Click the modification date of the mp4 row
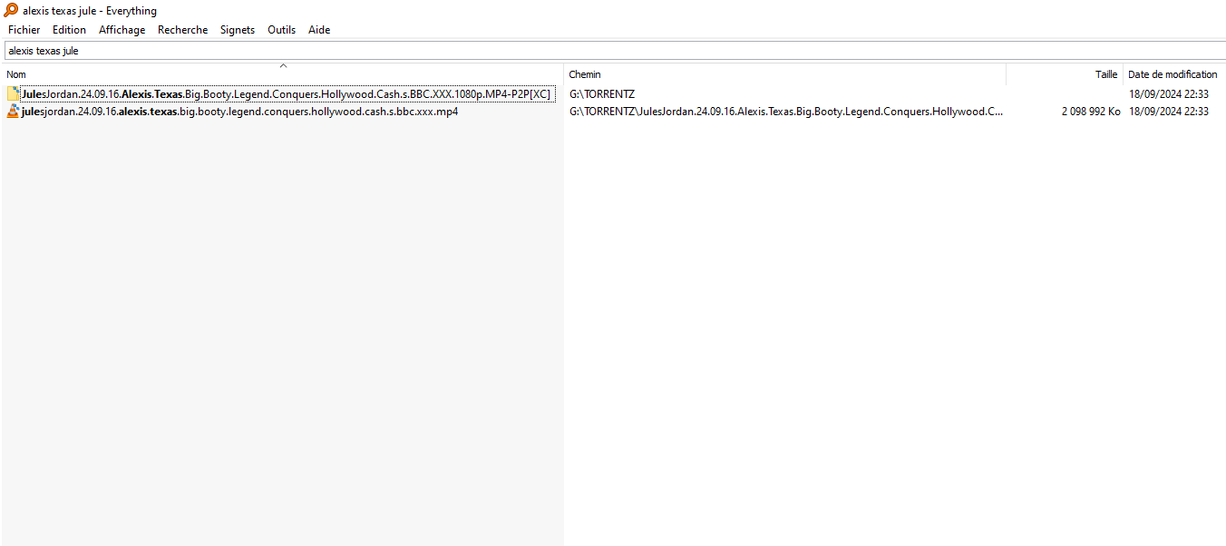Image resolution: width=1226 pixels, height=546 pixels. pos(1169,112)
